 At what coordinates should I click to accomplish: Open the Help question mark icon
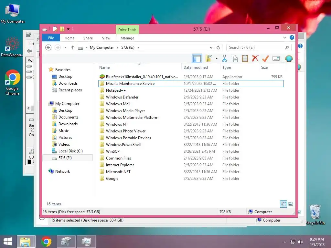coord(292,37)
